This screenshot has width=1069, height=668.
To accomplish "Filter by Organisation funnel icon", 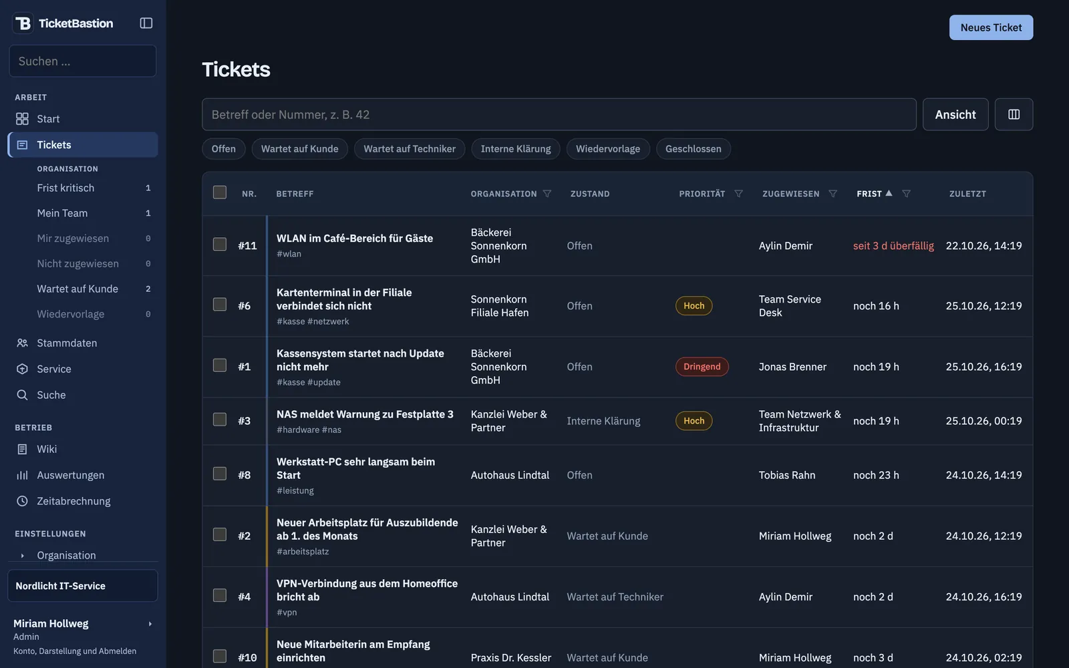I will point(547,194).
